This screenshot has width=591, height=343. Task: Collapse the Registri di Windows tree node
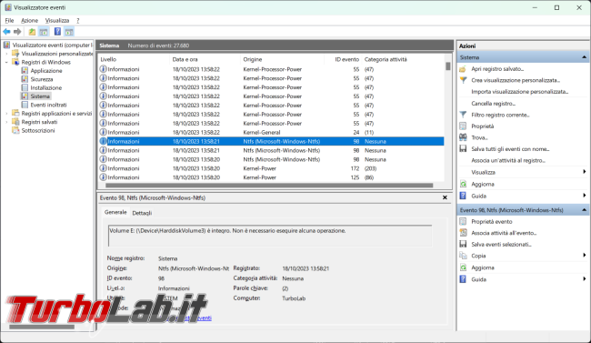(x=6, y=62)
